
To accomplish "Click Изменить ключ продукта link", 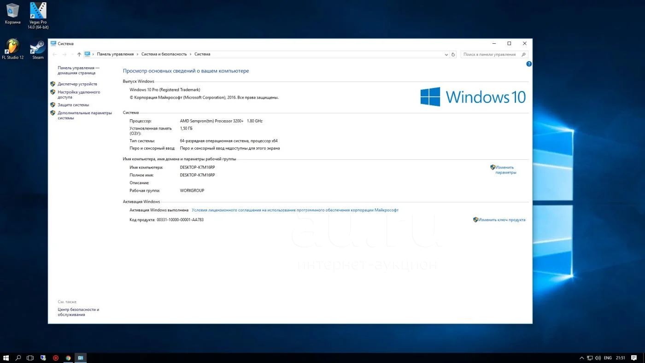I will (502, 220).
